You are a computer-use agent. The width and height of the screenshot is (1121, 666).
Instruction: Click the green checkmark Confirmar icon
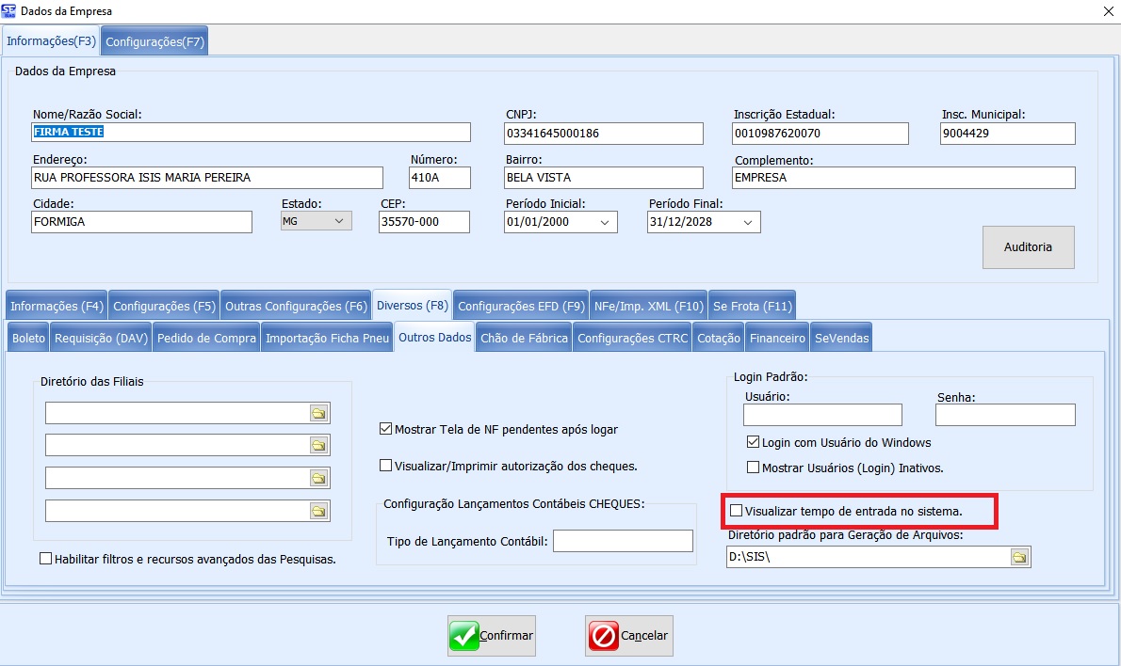point(464,636)
